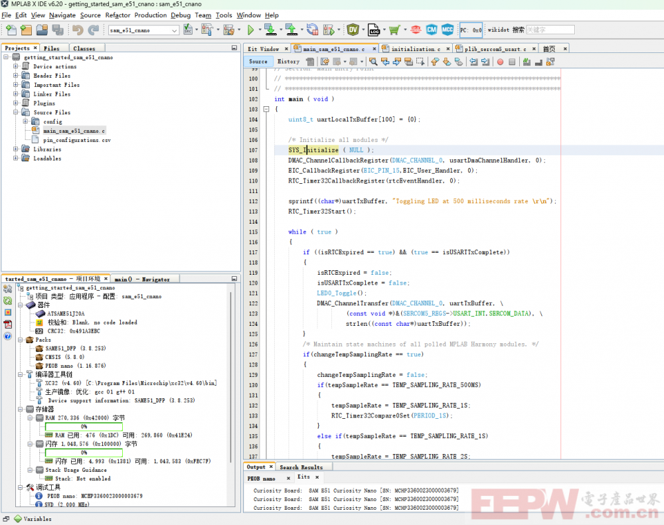Viewport: 664px width, 525px height.
Task: Click the Build Main Project hammer icon
Action: (207, 30)
